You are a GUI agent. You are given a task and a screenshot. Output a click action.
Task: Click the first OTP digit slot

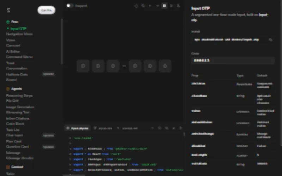click(83, 66)
